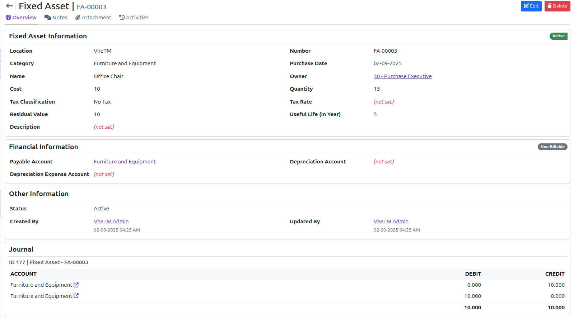Viewport: 574px width, 319px height.
Task: Go back using the left arrow icon
Action: pos(9,6)
